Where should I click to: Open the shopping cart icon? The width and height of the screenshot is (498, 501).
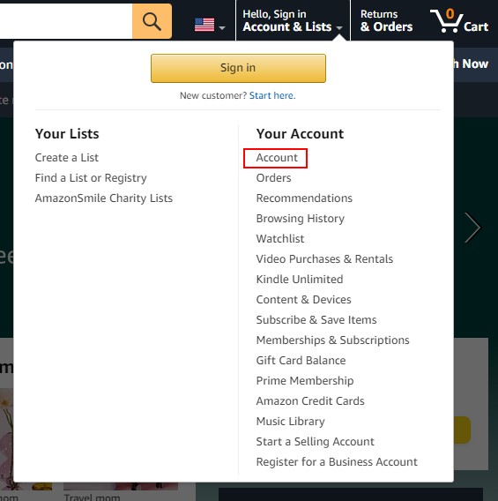459,21
